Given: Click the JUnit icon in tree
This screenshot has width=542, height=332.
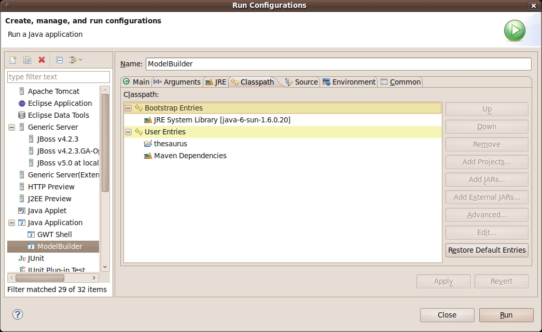Looking at the screenshot, I should pos(22,258).
